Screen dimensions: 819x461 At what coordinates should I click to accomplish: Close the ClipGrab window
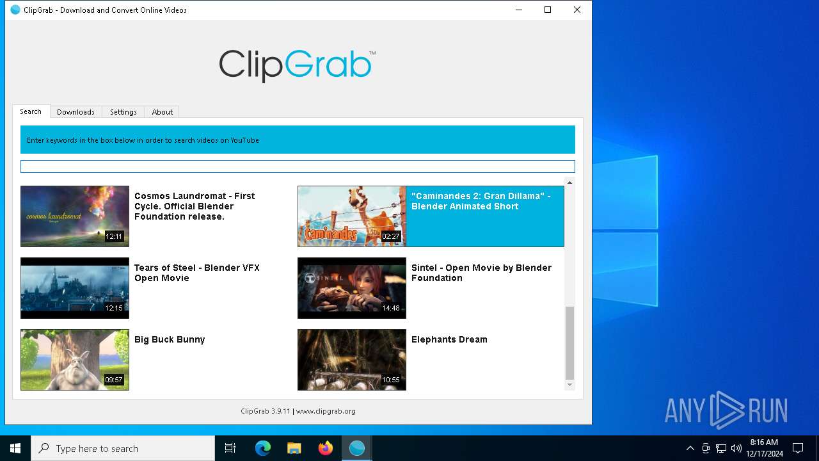tap(577, 10)
